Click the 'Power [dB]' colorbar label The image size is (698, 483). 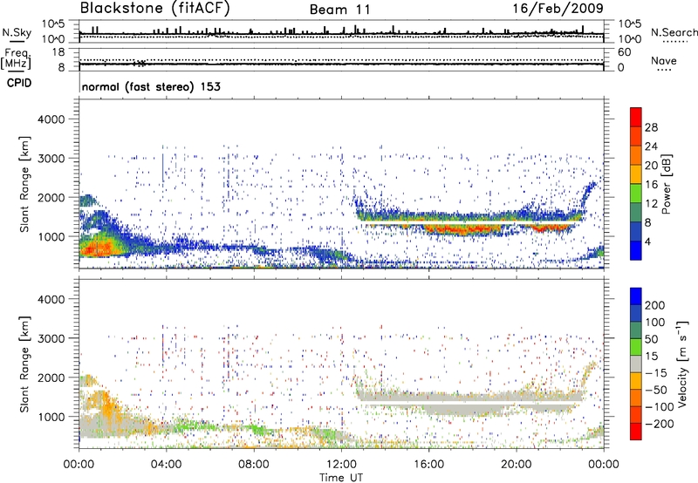[x=666, y=184]
